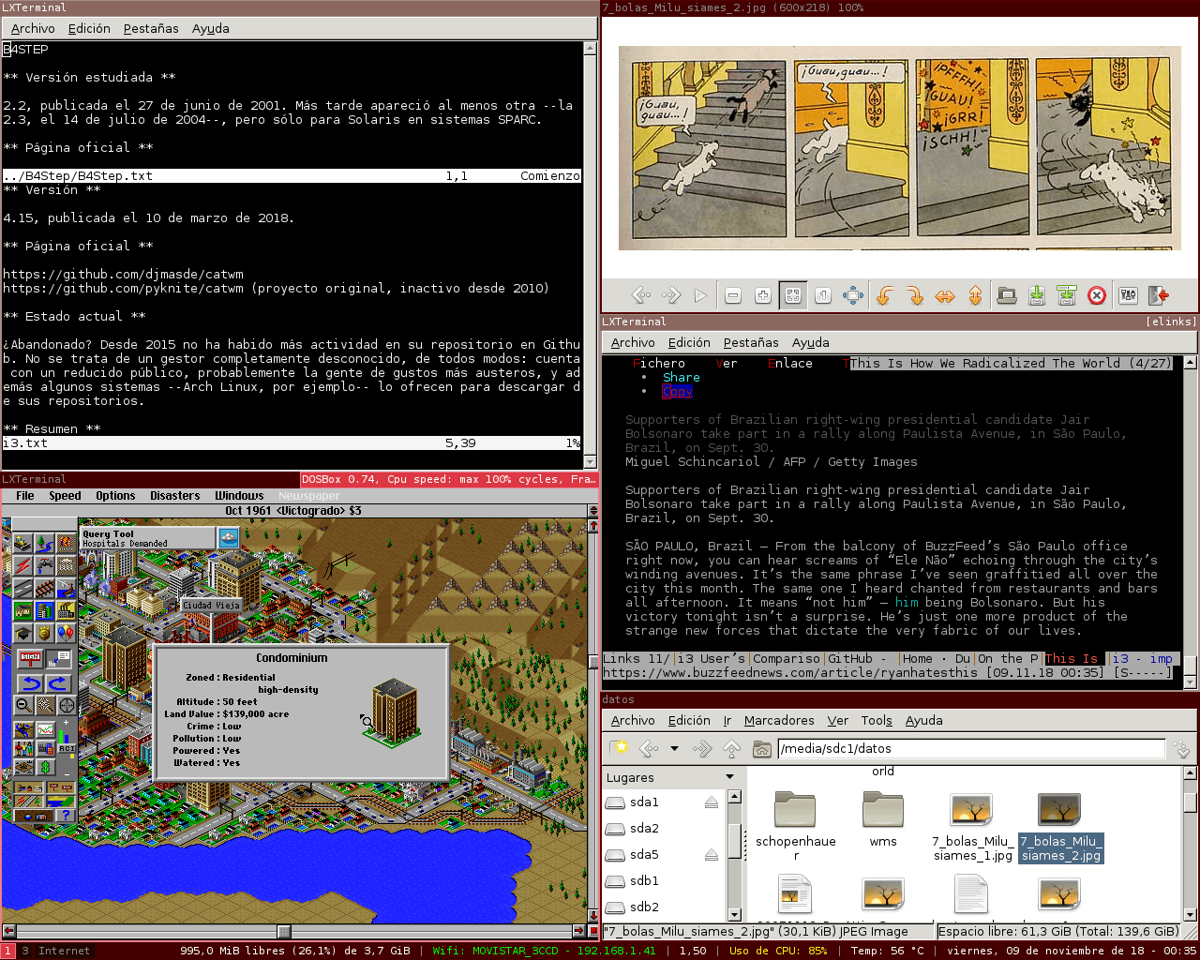
Task: Unmount sda1 with the eject arrow
Action: pos(712,802)
